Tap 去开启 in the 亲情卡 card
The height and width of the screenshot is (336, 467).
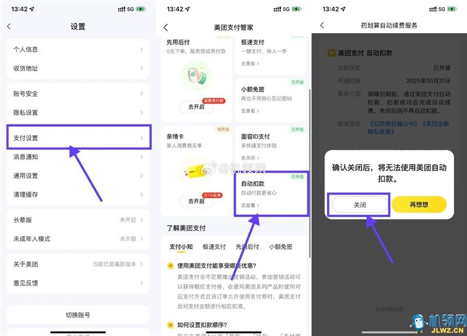click(x=196, y=201)
